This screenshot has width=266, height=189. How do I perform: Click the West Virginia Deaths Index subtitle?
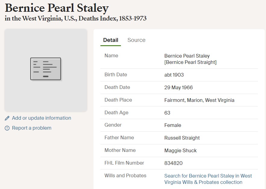(75, 18)
